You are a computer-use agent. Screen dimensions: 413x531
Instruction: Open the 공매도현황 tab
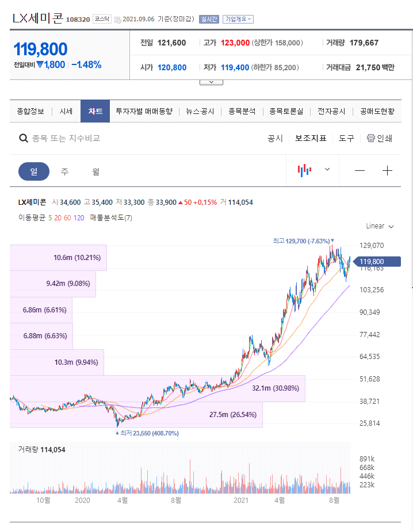377,112
